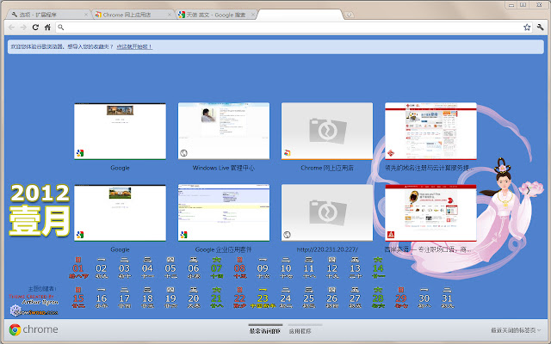Close the Chrome 网上应用店 tab

[x=170, y=15]
